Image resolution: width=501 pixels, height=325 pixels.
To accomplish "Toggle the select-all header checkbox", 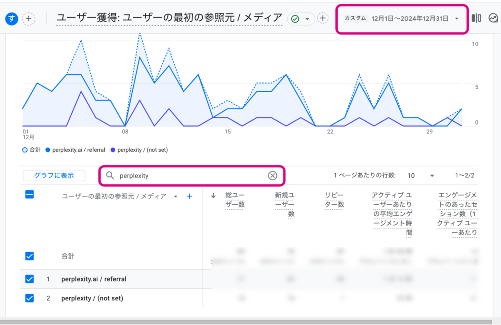I will [x=29, y=194].
